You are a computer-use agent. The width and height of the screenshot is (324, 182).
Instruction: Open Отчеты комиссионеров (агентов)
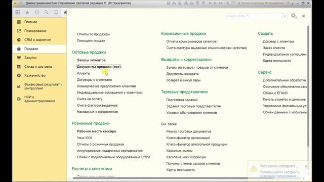[192, 41]
